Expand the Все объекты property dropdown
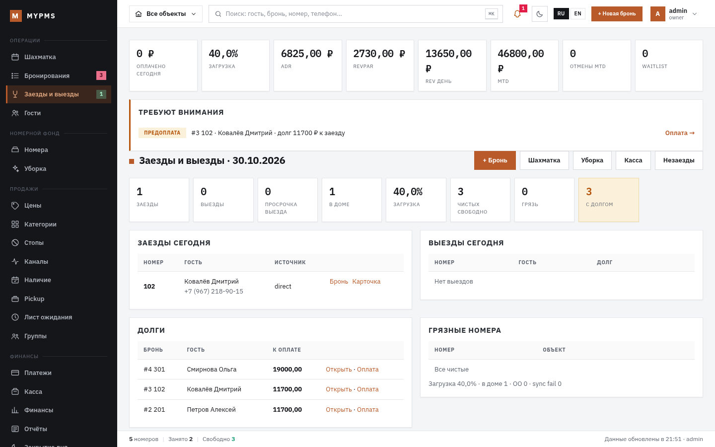This screenshot has height=447, width=715. tap(166, 14)
